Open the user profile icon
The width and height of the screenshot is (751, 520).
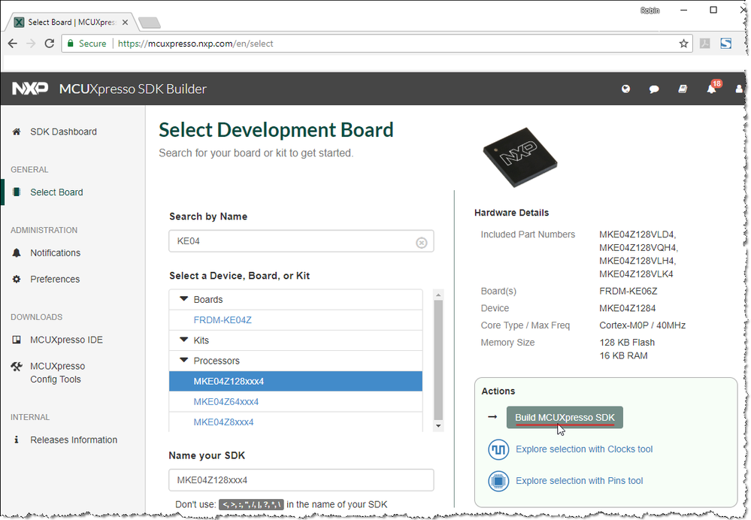click(x=740, y=89)
